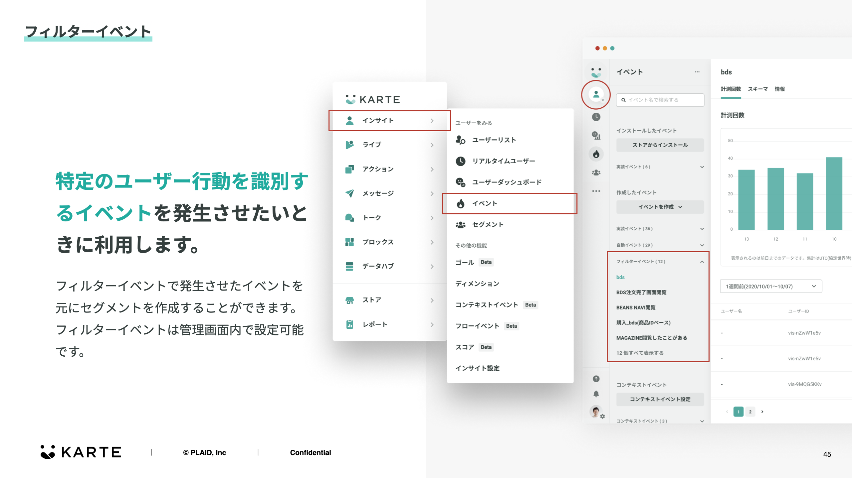The image size is (852, 478).
Task: Expand コンテキストイベント (3) section
Action: [x=660, y=421]
